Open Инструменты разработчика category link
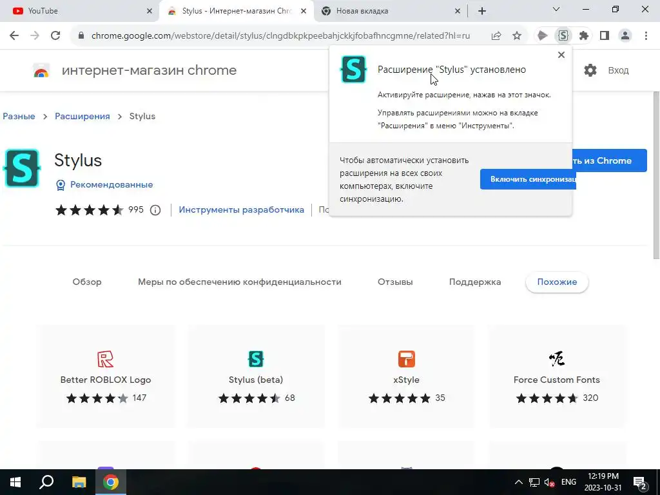The width and height of the screenshot is (660, 495). point(241,209)
